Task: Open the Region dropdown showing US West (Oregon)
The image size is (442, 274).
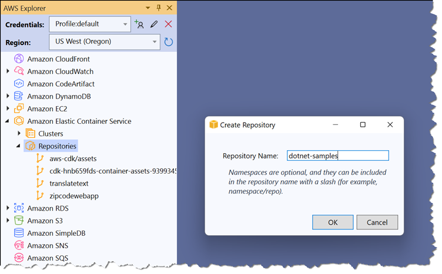Action: [x=105, y=42]
